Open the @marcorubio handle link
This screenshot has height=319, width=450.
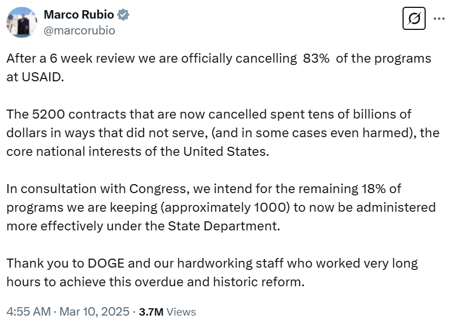pos(79,30)
